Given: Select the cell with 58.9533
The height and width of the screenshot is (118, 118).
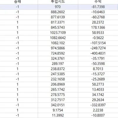Looking at the screenshot, I should coord(98,33).
